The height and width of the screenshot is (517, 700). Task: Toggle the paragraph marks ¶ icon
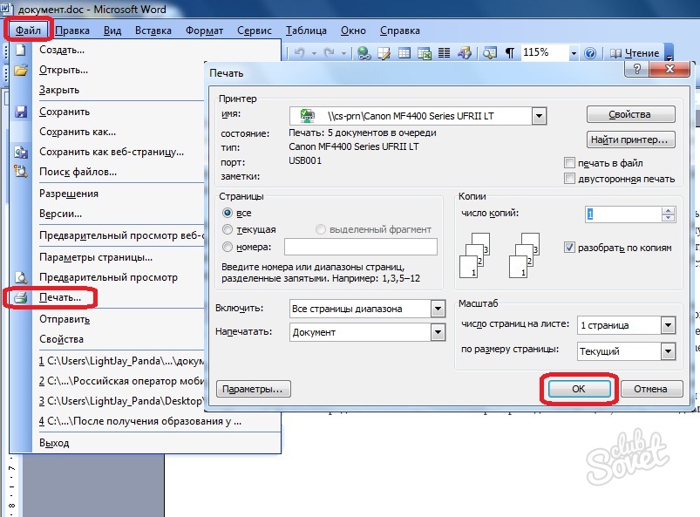pos(509,53)
